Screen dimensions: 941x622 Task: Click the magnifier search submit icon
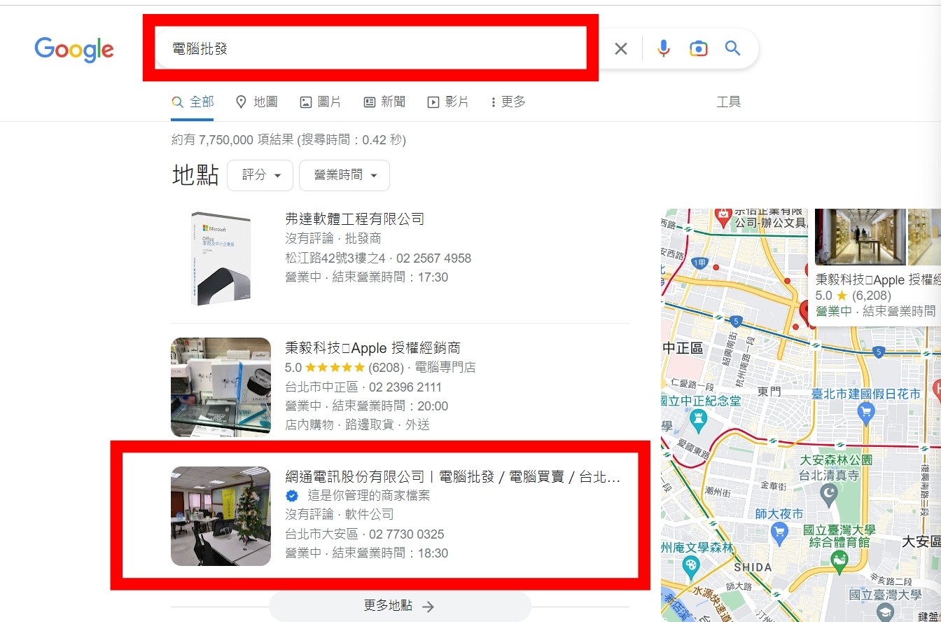732,48
